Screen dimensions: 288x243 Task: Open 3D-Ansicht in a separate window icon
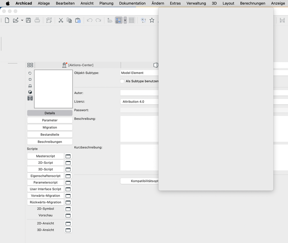pos(68,230)
